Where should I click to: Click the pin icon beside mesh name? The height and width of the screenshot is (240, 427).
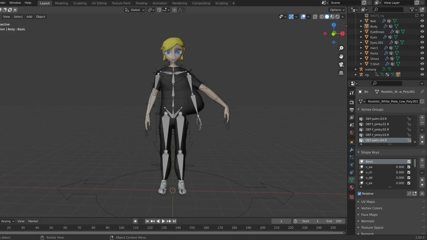[422, 92]
